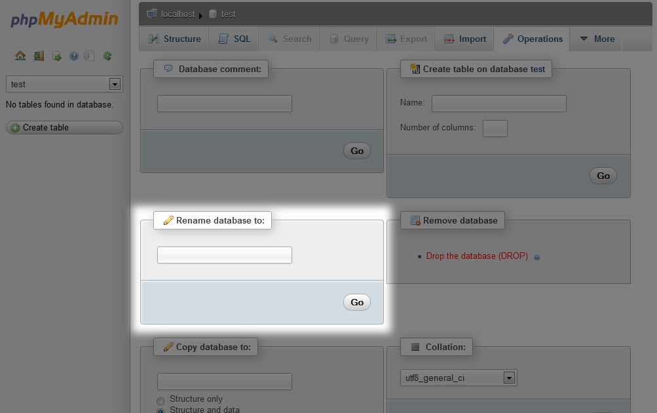Select the Structure and data radio button
Viewport: 657px width, 413px height.
160,411
